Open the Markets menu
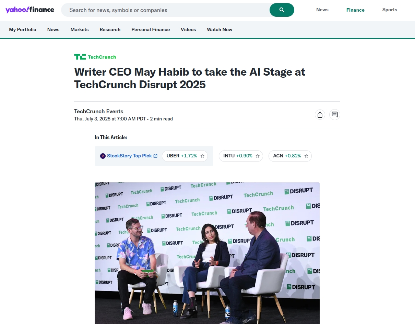The width and height of the screenshot is (415, 324). (x=80, y=29)
